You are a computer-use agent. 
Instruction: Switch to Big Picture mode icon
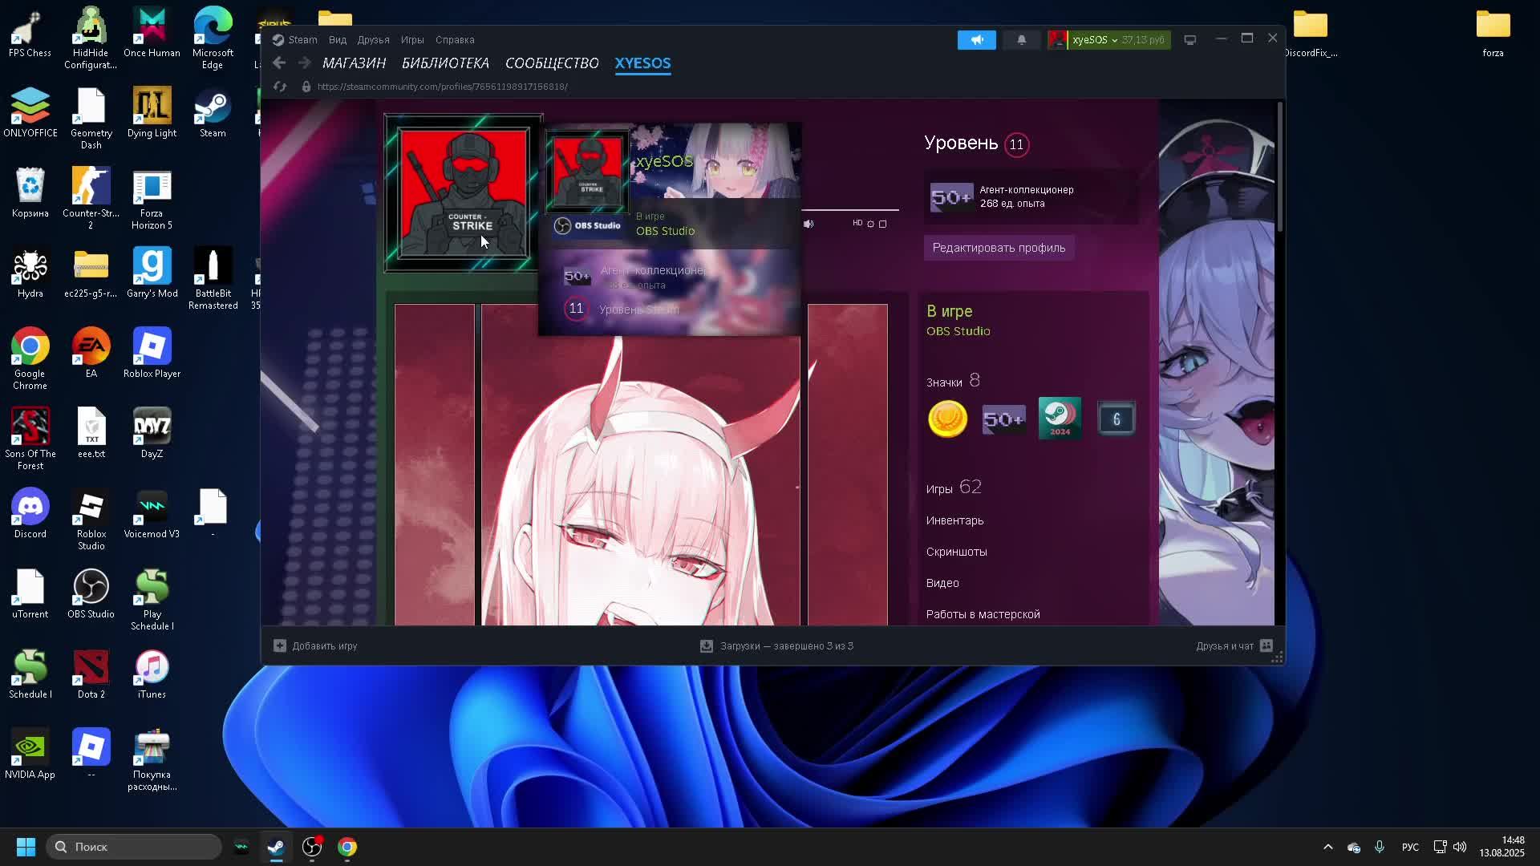(1189, 40)
